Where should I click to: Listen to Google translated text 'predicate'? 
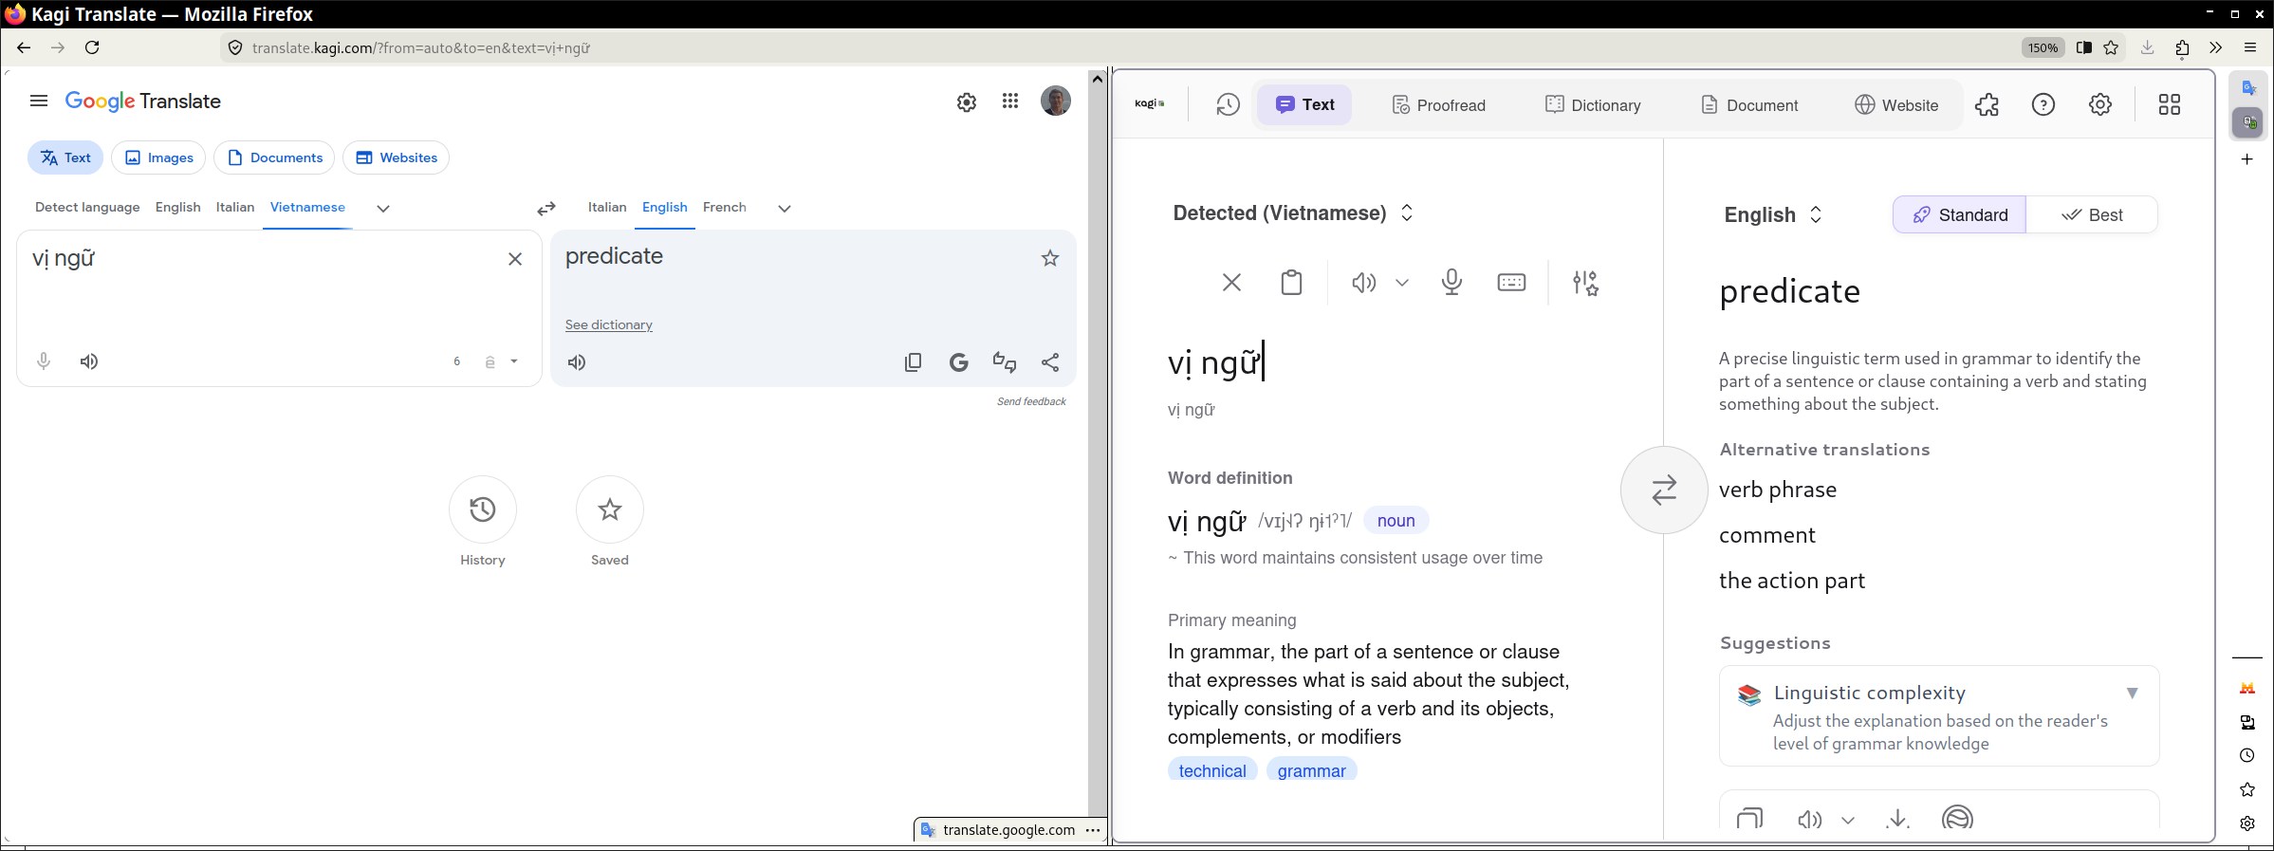(577, 362)
